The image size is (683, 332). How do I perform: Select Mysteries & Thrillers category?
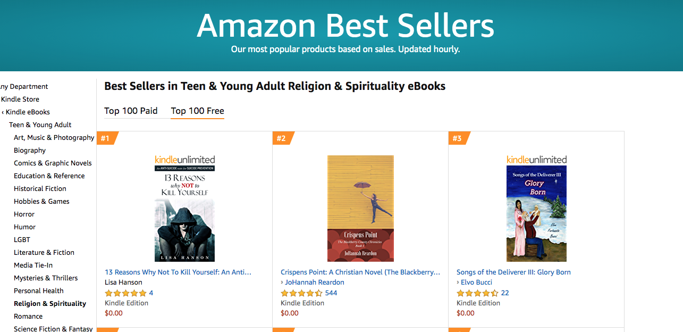[x=46, y=278]
